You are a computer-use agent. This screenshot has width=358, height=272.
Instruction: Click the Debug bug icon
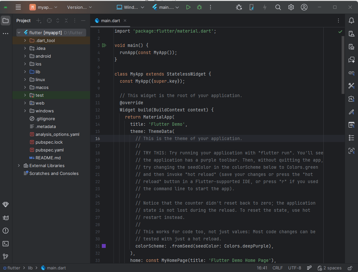[199, 7]
